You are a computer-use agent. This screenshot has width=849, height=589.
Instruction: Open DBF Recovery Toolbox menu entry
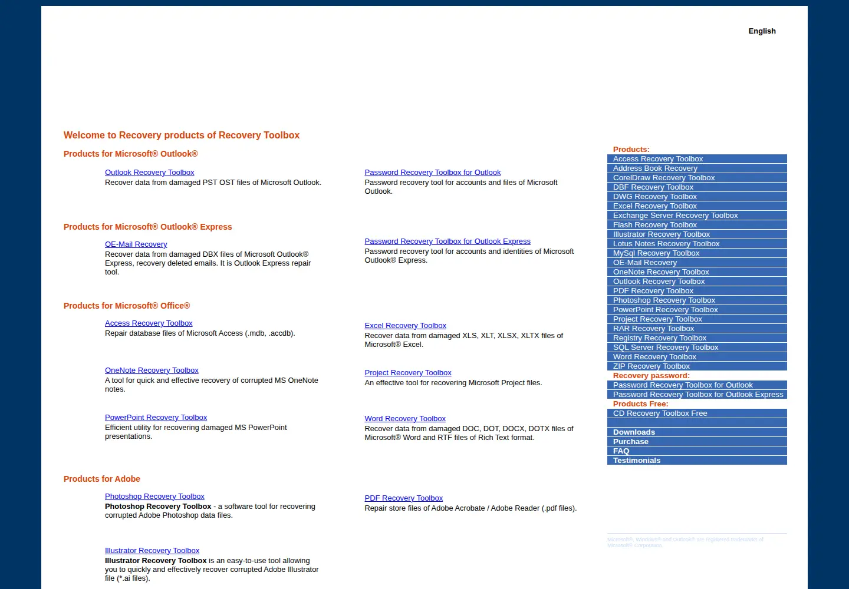click(697, 187)
